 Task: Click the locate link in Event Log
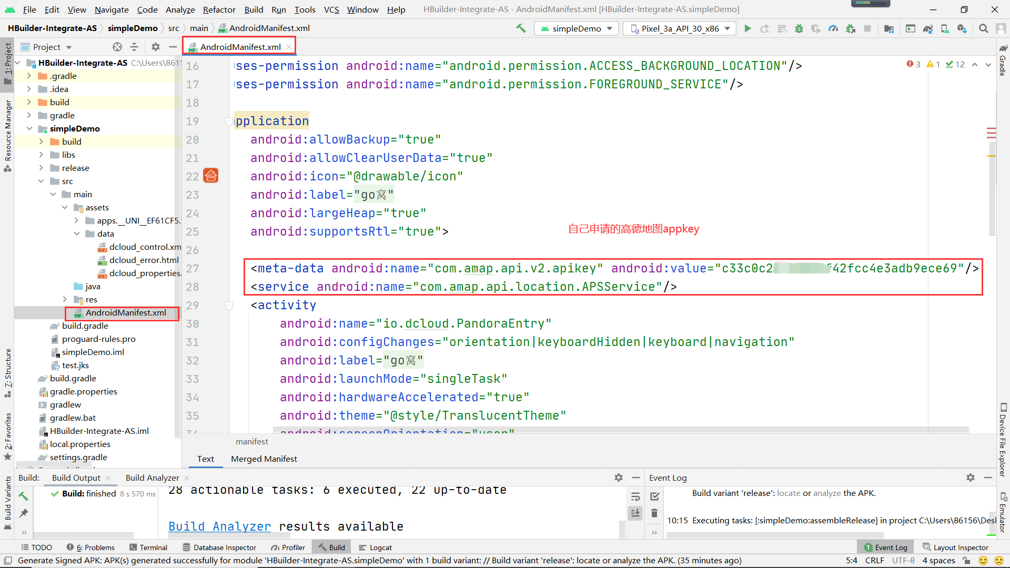click(x=788, y=493)
